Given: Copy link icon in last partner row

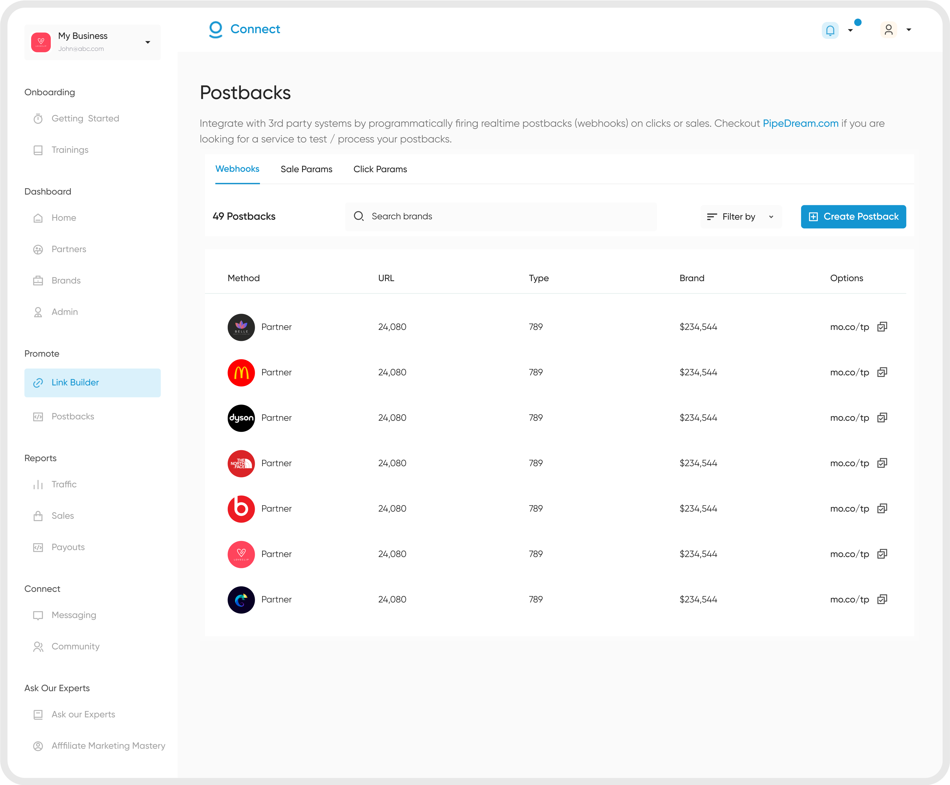Looking at the screenshot, I should tap(882, 599).
